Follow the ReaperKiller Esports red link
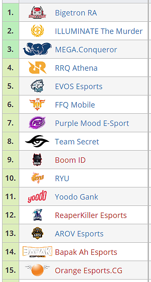151x282 pixels. pos(91,215)
